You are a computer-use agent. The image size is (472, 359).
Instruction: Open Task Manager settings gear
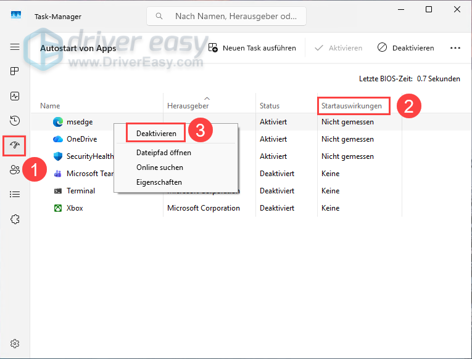pyautogui.click(x=15, y=344)
